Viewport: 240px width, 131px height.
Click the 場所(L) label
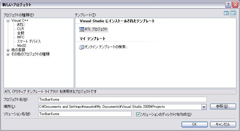(x=9, y=106)
